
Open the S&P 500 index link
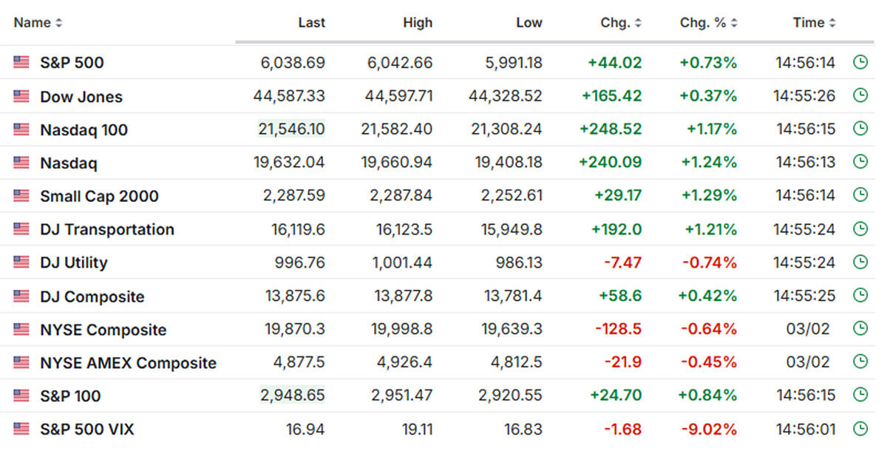point(72,63)
